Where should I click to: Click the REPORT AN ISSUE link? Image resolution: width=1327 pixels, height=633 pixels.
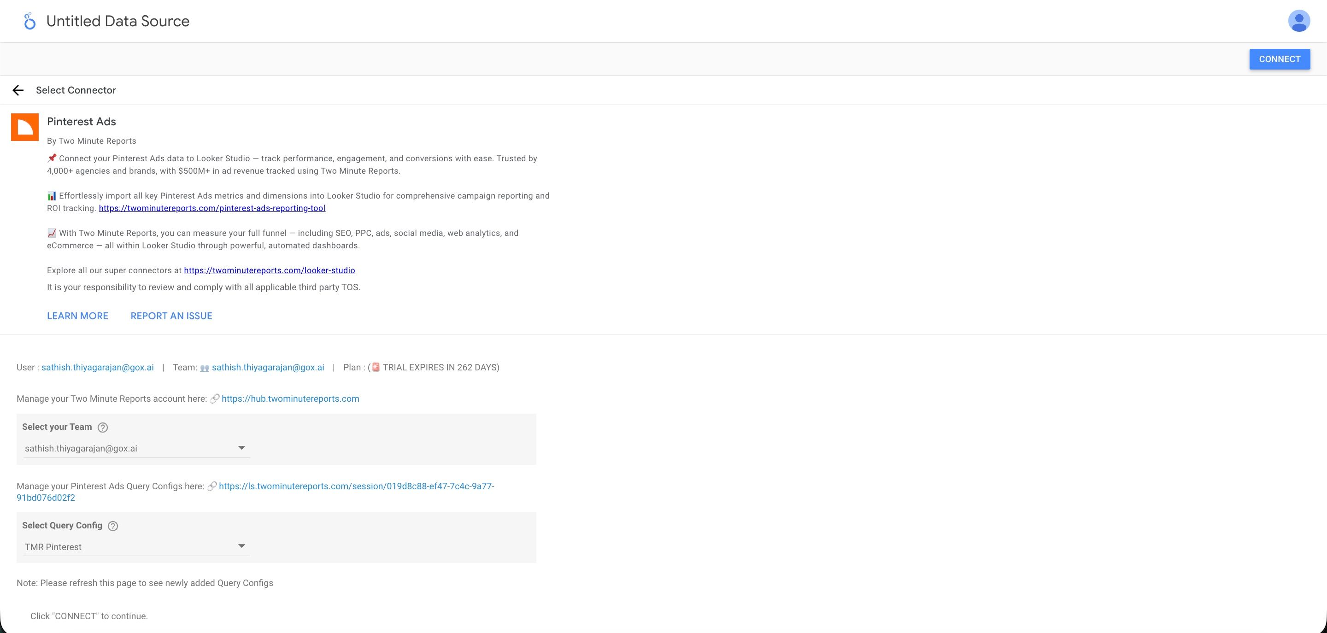pyautogui.click(x=171, y=316)
